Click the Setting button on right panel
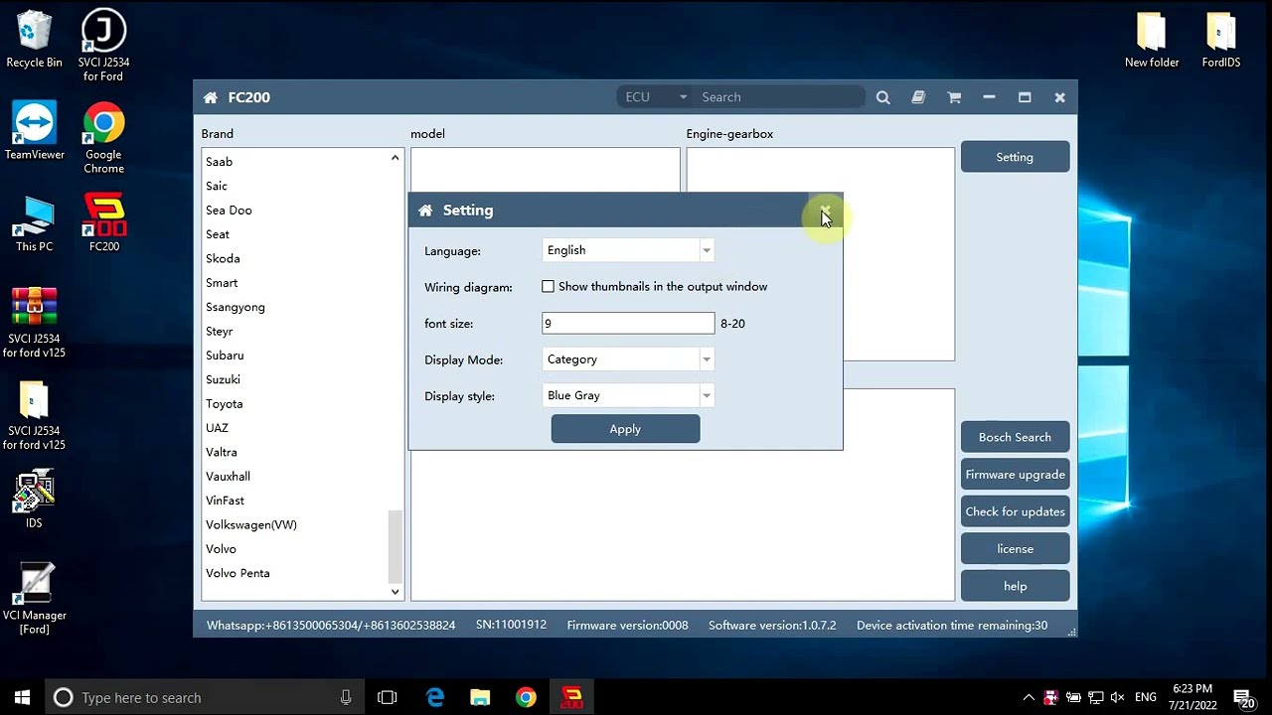The width and height of the screenshot is (1272, 715). point(1015,157)
